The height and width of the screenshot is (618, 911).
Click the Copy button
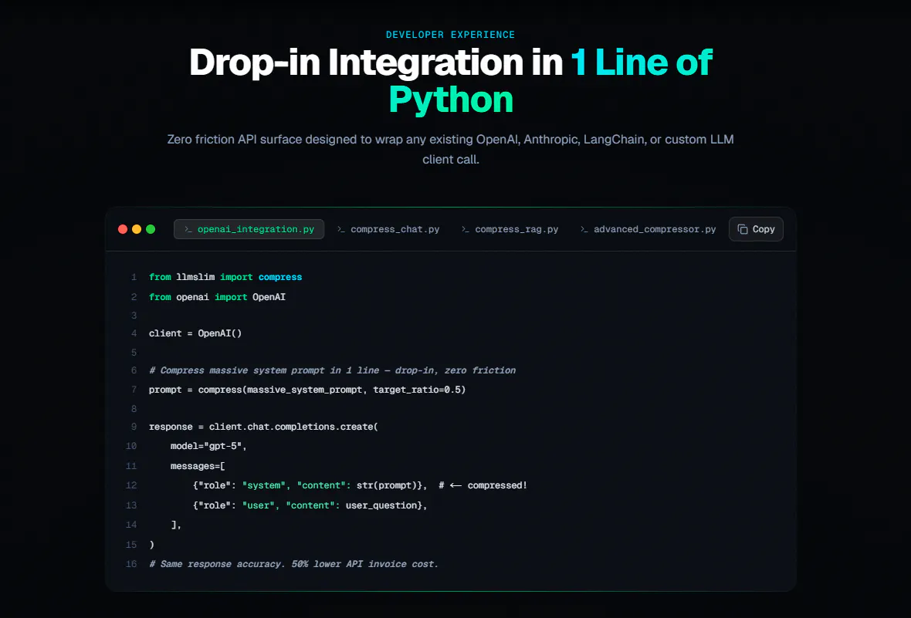[756, 229]
